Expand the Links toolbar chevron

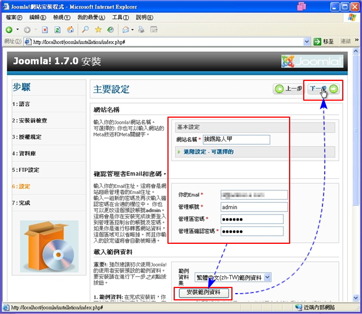(x=357, y=40)
